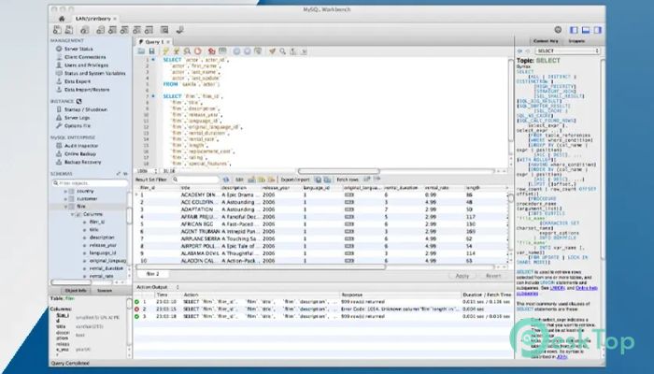Stop query execution with the red circle icon
Screen dimensions: 654x374
198,51
